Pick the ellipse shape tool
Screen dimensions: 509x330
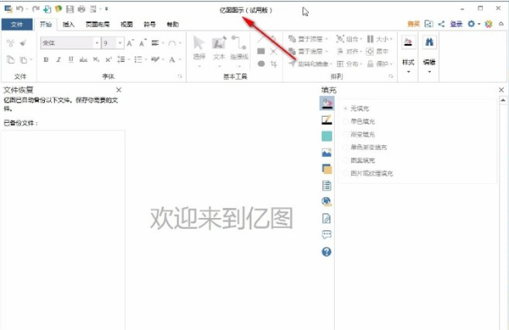261,64
